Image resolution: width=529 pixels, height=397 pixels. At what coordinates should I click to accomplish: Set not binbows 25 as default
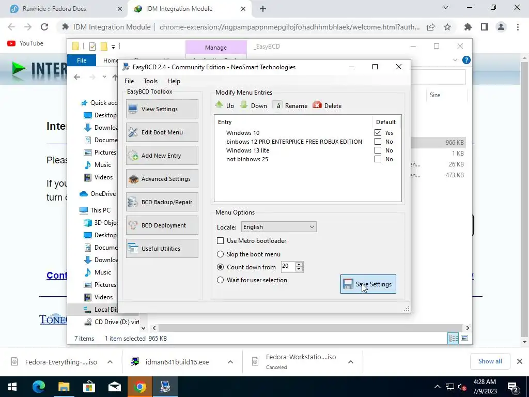[x=378, y=159]
